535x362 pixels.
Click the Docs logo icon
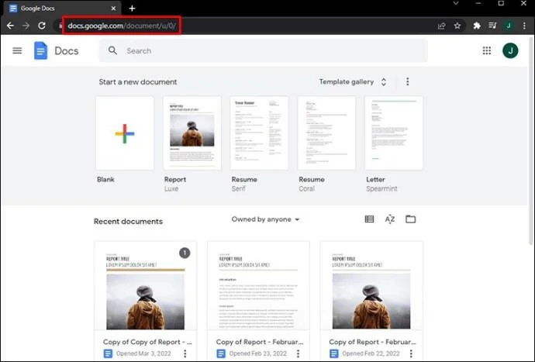[x=40, y=50]
